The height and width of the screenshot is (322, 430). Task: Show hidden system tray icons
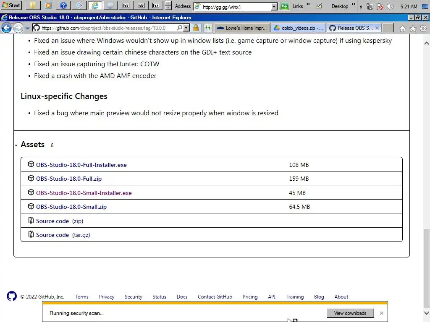point(361,7)
